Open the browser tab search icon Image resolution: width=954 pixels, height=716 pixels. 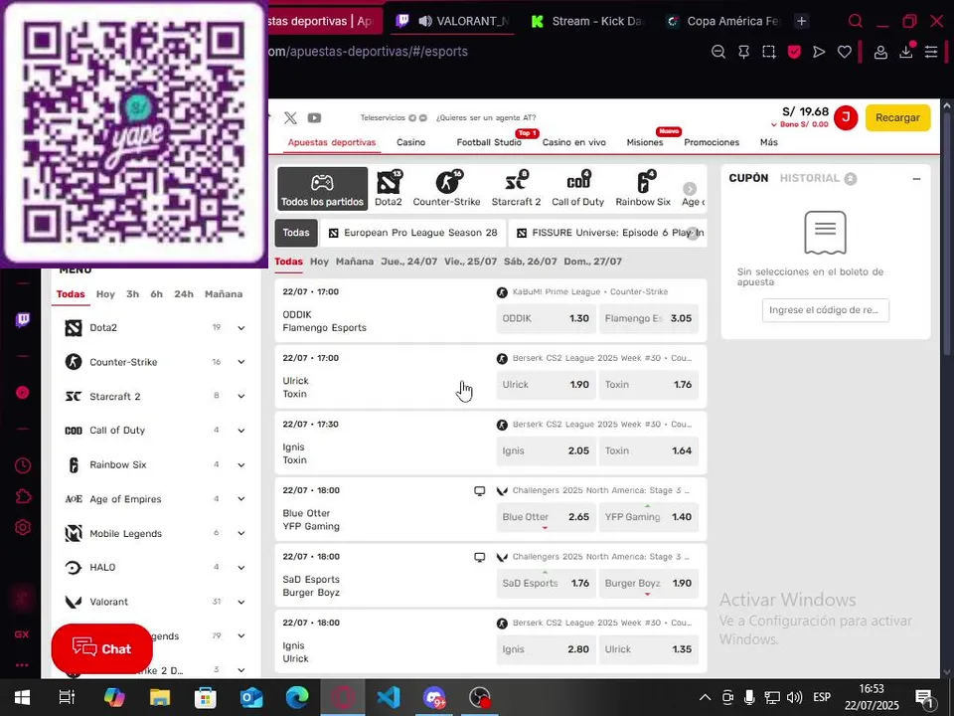pyautogui.click(x=856, y=21)
